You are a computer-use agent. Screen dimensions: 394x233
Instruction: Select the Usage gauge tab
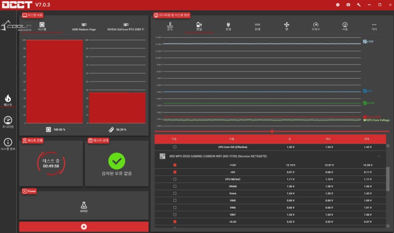coord(345,26)
